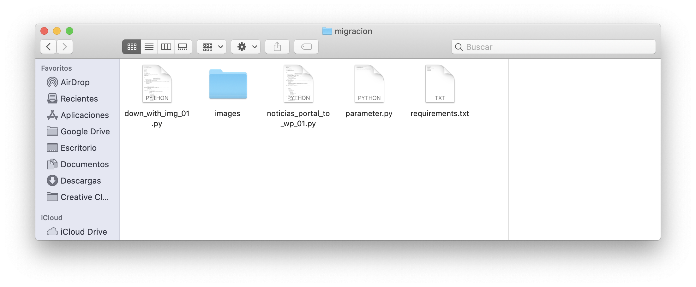Image resolution: width=696 pixels, height=287 pixels.
Task: Select iCloud Drive in sidebar
Action: click(x=83, y=232)
